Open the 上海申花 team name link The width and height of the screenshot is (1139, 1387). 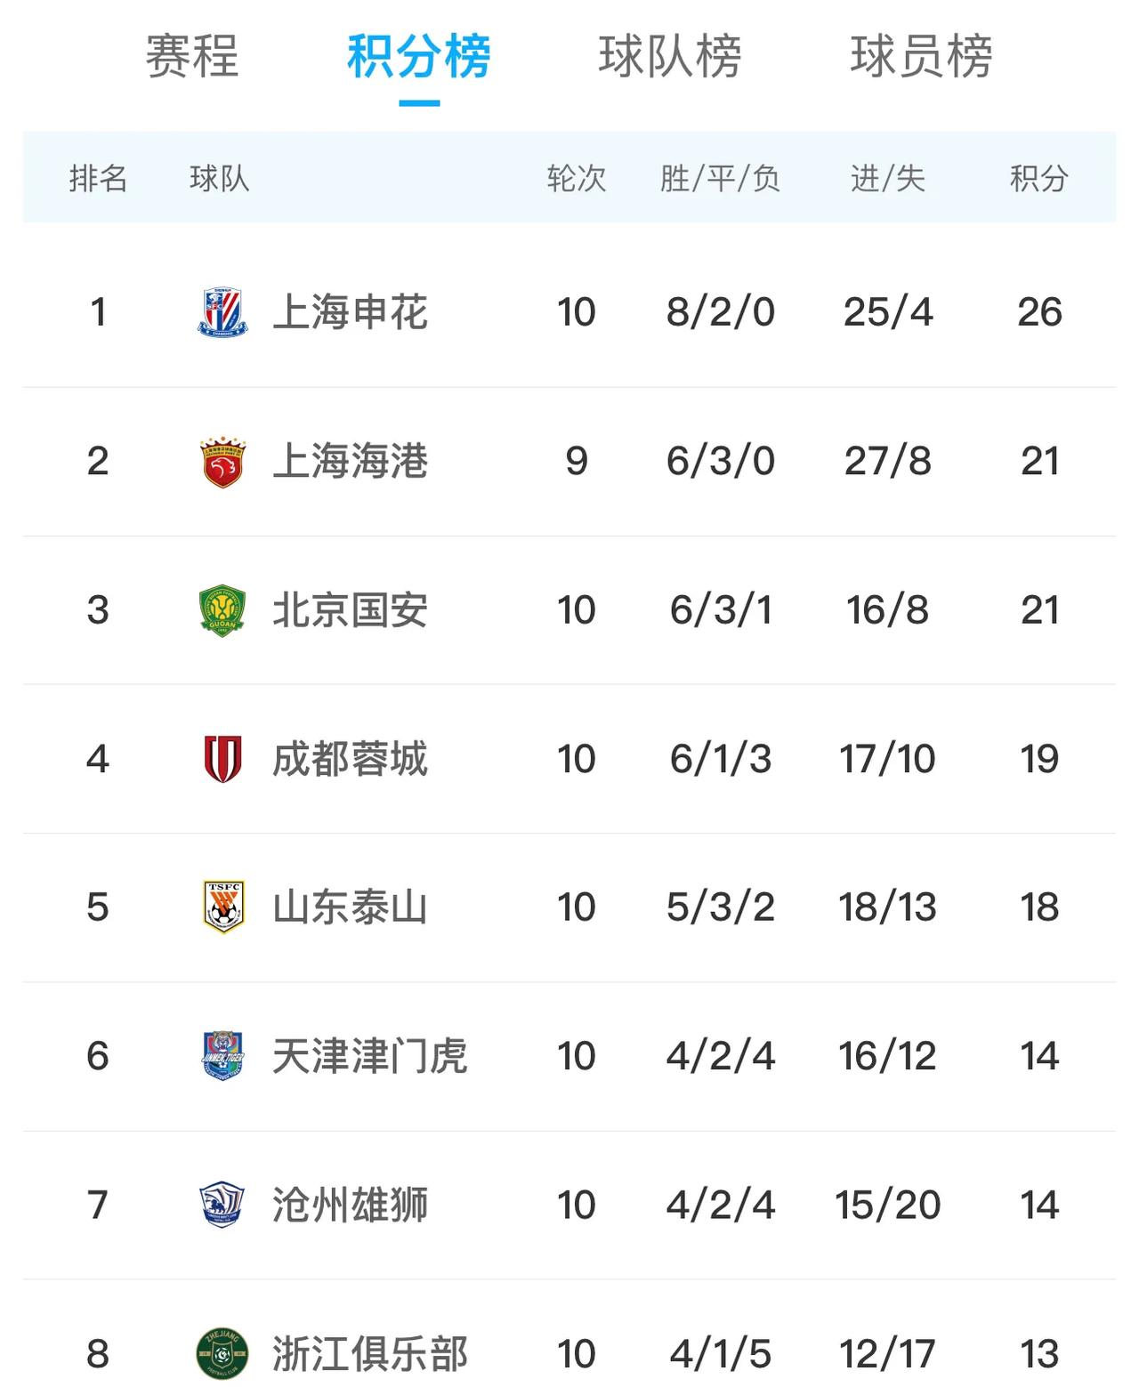350,312
